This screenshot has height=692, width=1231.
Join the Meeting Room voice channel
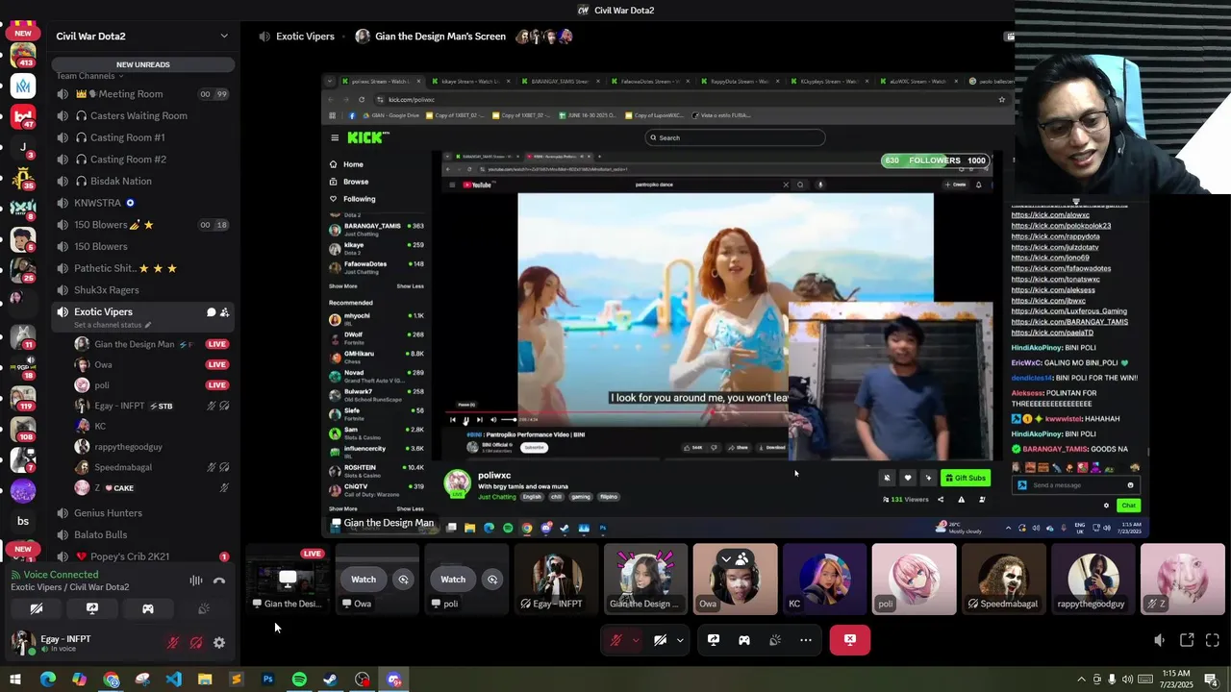coord(142,94)
